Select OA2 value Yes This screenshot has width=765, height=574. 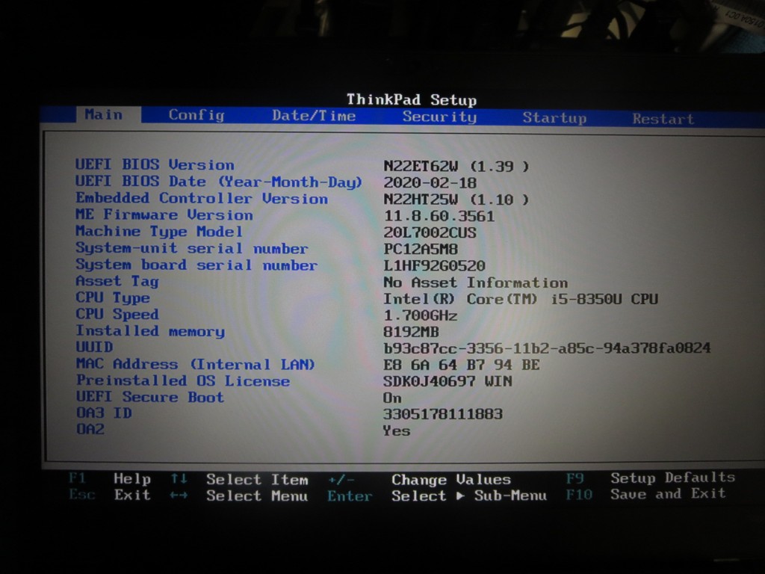click(x=397, y=430)
